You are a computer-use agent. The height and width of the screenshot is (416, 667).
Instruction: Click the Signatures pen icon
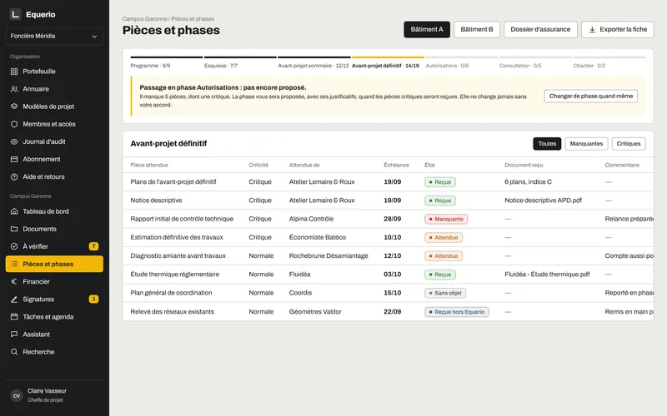pyautogui.click(x=14, y=300)
